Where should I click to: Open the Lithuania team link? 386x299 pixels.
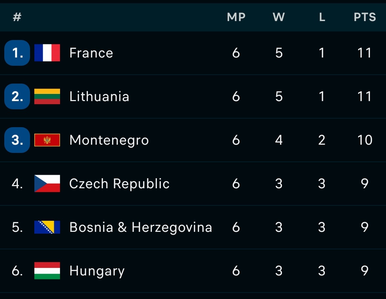(x=99, y=96)
